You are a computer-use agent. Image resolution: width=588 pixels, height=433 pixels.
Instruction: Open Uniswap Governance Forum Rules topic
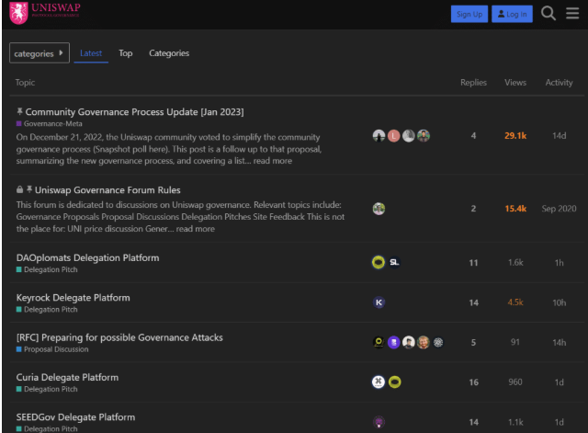(x=107, y=190)
